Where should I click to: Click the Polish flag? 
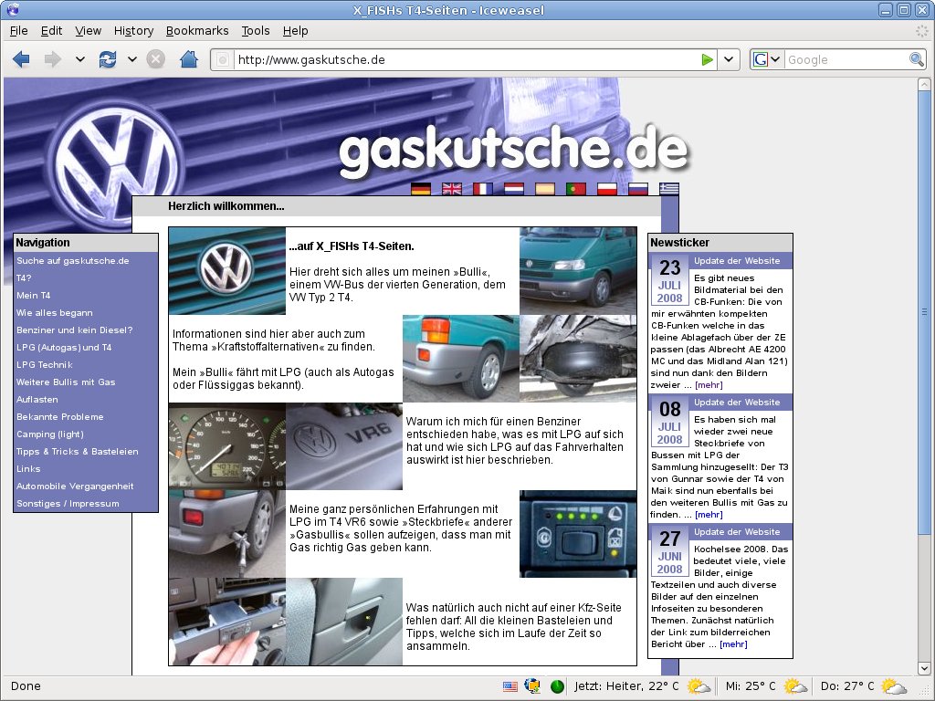(607, 189)
